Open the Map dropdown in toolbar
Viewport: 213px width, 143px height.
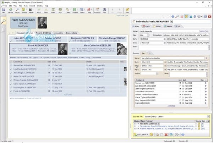(x=91, y=9)
